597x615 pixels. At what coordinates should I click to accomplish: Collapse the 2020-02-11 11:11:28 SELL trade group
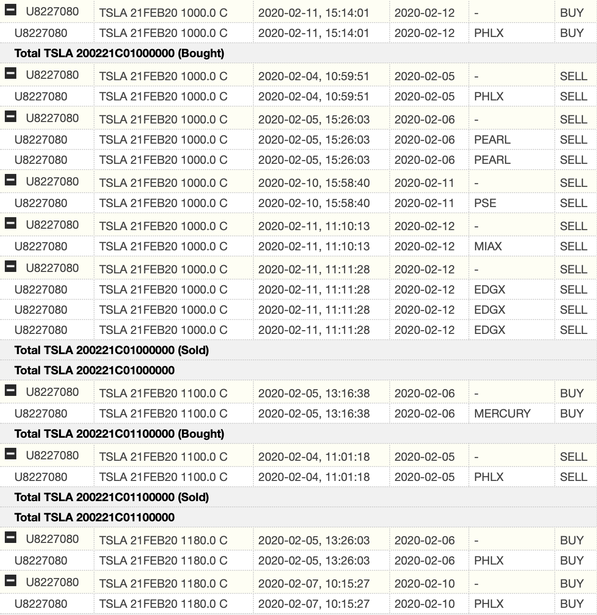click(10, 267)
